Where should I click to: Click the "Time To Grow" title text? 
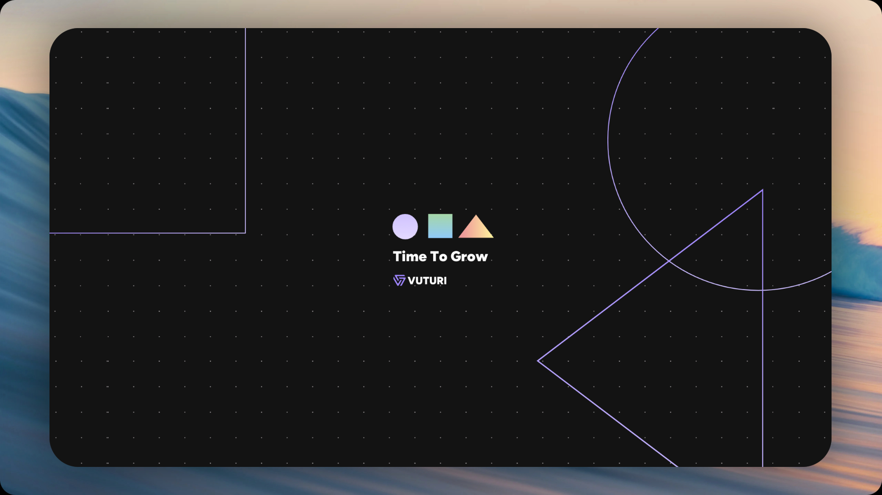click(440, 256)
